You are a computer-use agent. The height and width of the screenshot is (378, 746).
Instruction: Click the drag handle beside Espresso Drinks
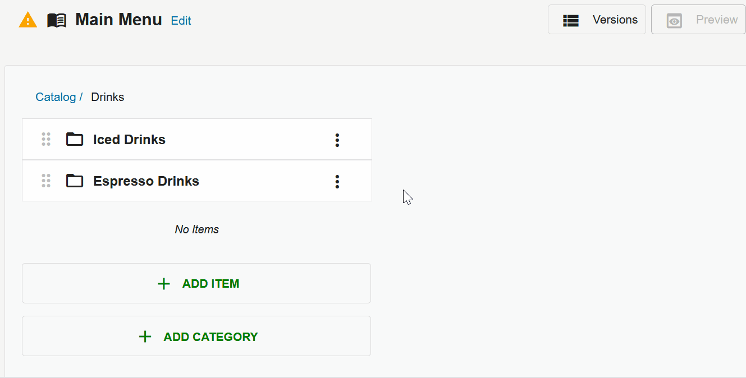click(x=46, y=181)
